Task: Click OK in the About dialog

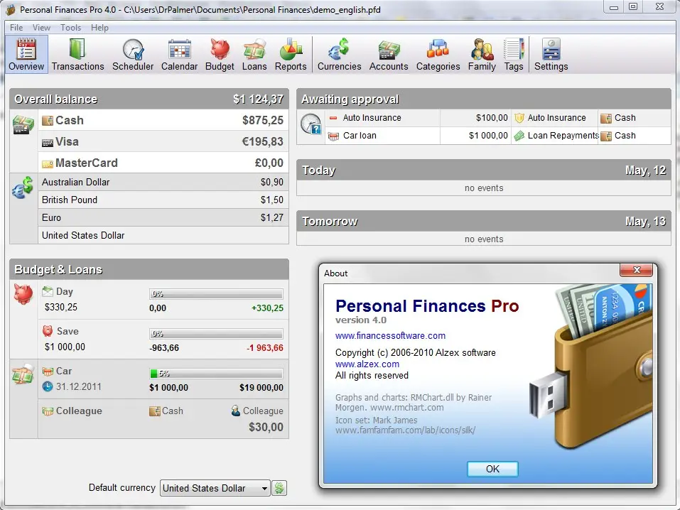Action: (492, 469)
